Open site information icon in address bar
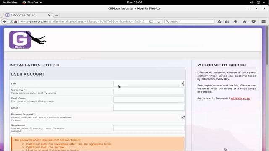Image resolution: width=269 pixels, height=151 pixels. click(11, 21)
